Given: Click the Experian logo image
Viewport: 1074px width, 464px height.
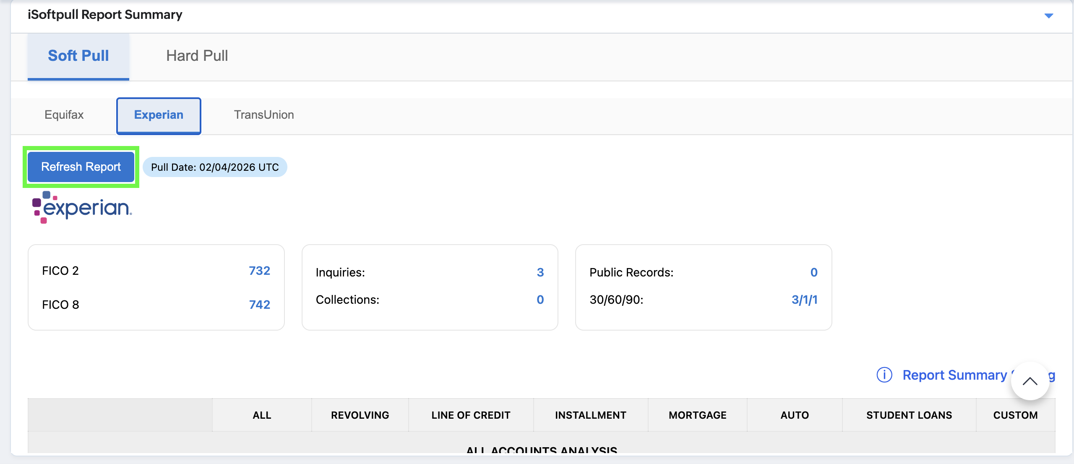Looking at the screenshot, I should (x=82, y=208).
